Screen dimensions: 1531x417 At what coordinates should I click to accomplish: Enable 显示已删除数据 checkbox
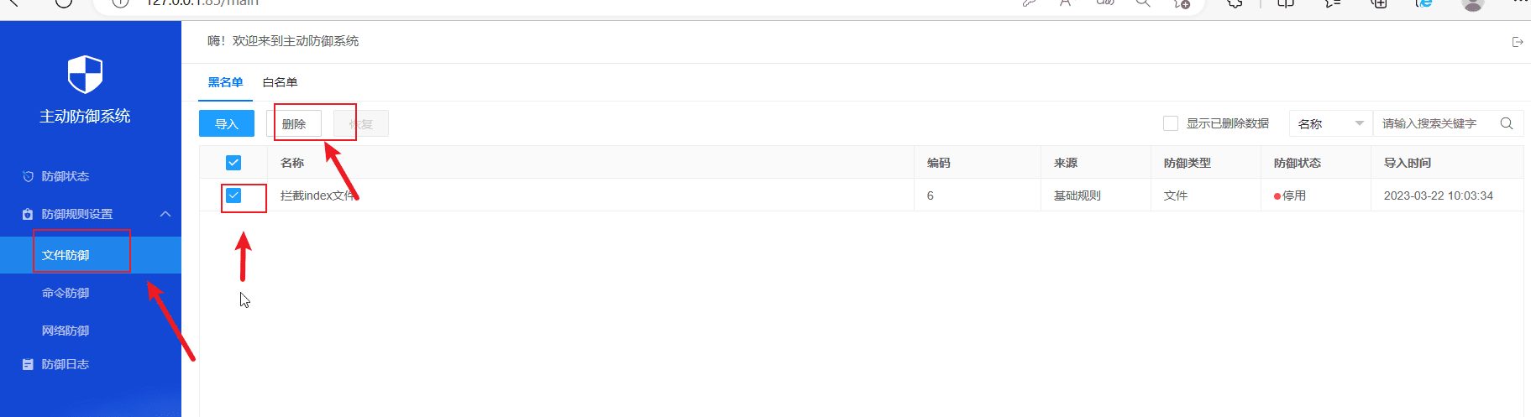(x=1171, y=123)
